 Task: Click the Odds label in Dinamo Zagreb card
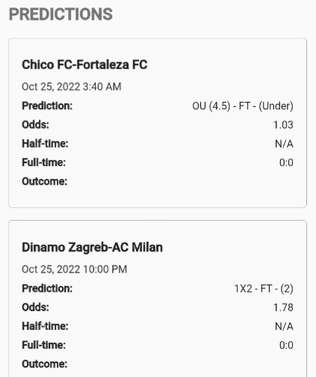click(x=35, y=307)
